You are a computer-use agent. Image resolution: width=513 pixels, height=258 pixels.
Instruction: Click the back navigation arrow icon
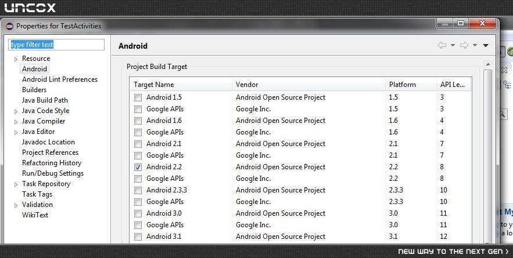point(442,45)
